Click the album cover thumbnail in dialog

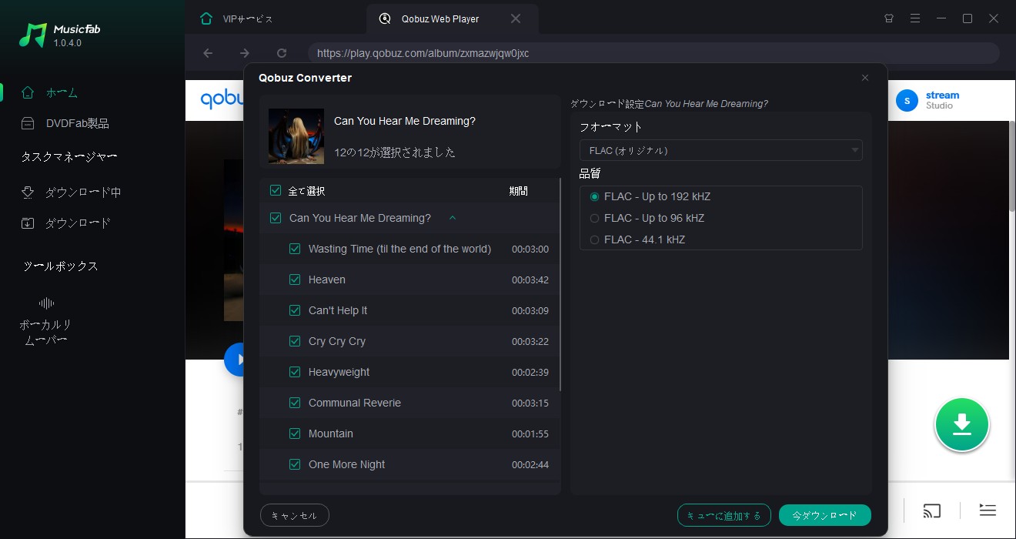tap(296, 136)
